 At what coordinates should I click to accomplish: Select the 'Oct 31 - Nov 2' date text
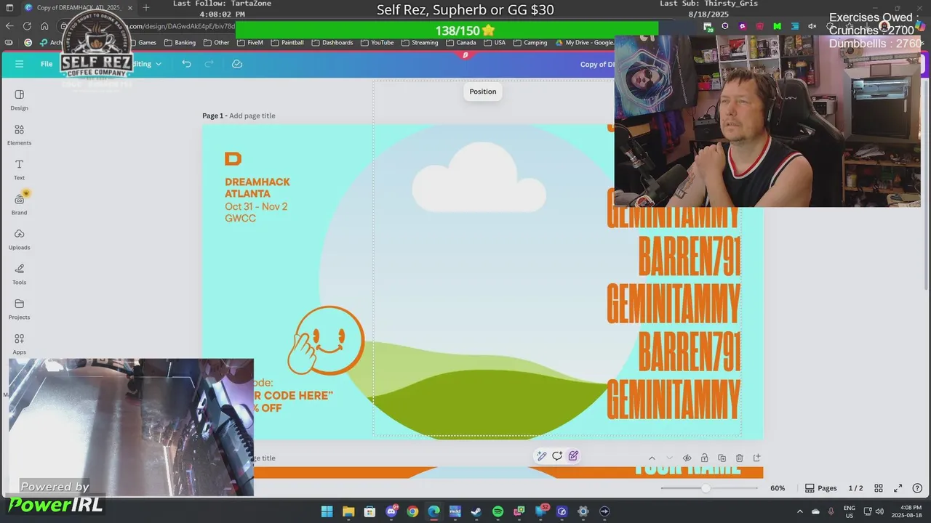click(x=256, y=206)
